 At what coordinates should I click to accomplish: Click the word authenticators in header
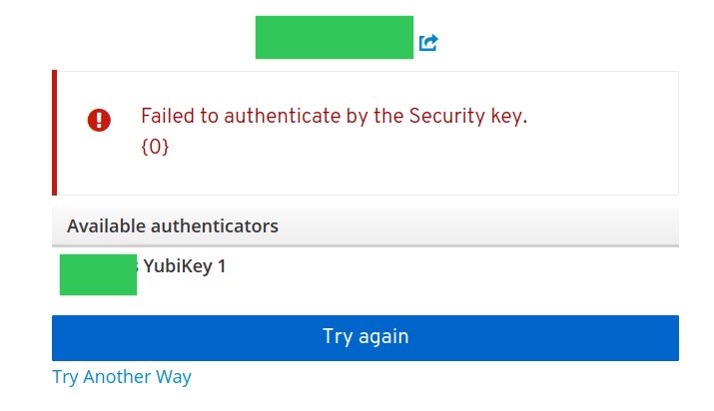(x=215, y=226)
